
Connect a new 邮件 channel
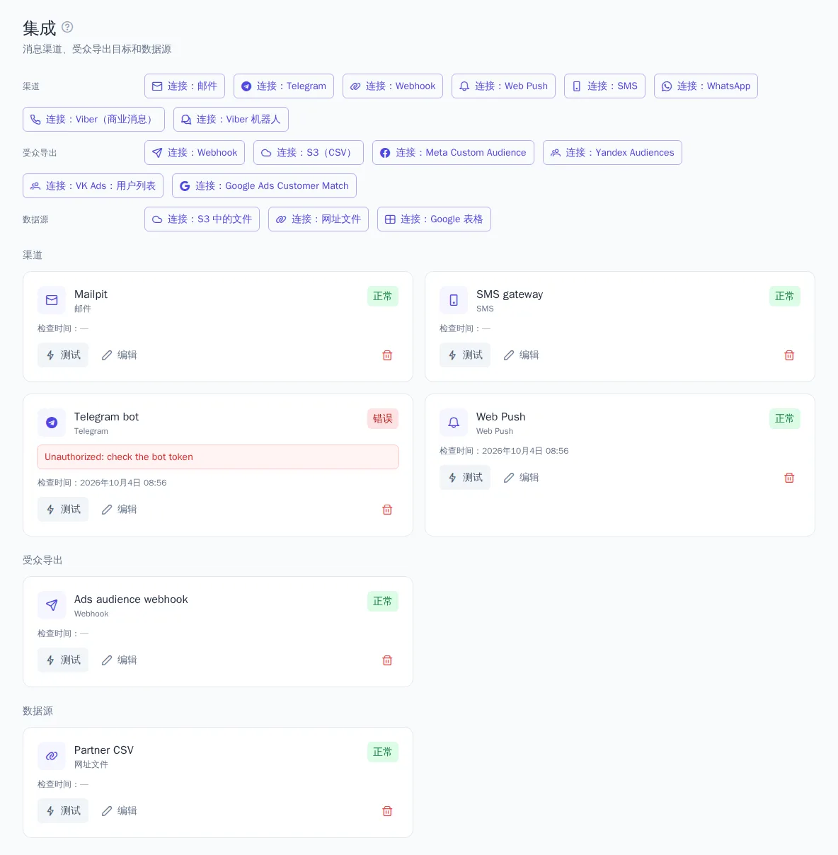click(185, 86)
